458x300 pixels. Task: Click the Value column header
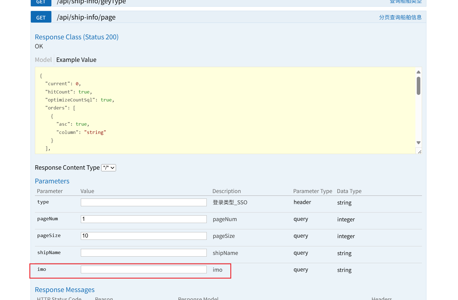coord(87,191)
